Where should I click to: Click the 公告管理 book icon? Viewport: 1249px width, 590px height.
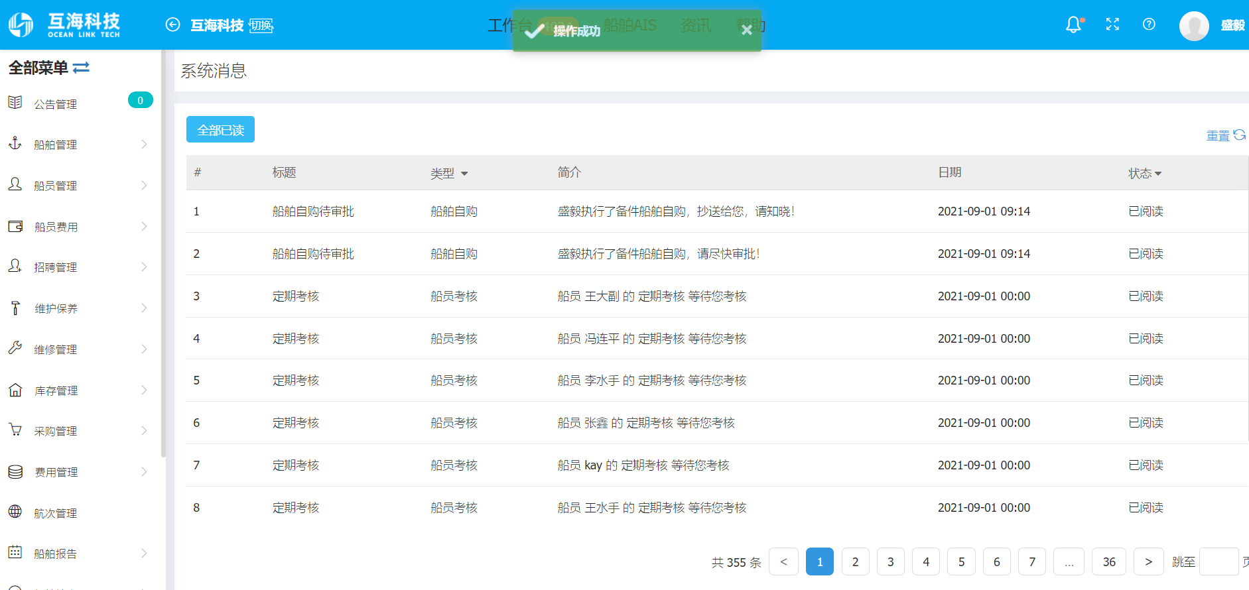(15, 102)
